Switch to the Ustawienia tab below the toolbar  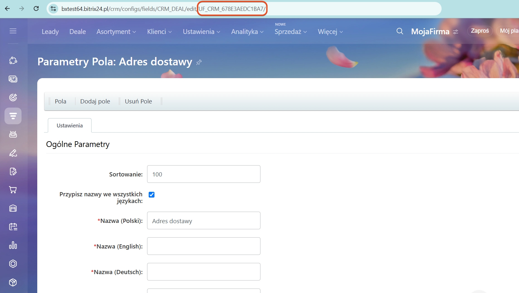point(70,126)
